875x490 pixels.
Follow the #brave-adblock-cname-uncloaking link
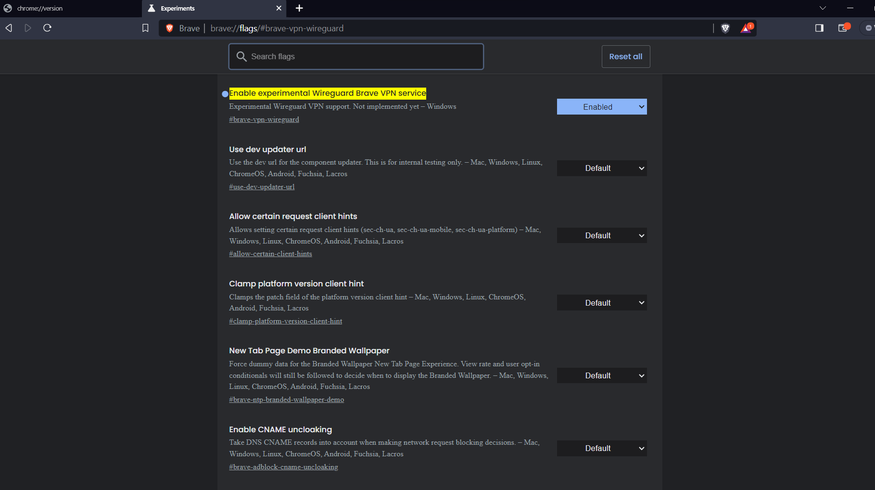click(283, 466)
